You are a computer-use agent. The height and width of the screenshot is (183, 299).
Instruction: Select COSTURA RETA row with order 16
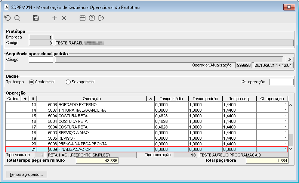tap(147, 121)
